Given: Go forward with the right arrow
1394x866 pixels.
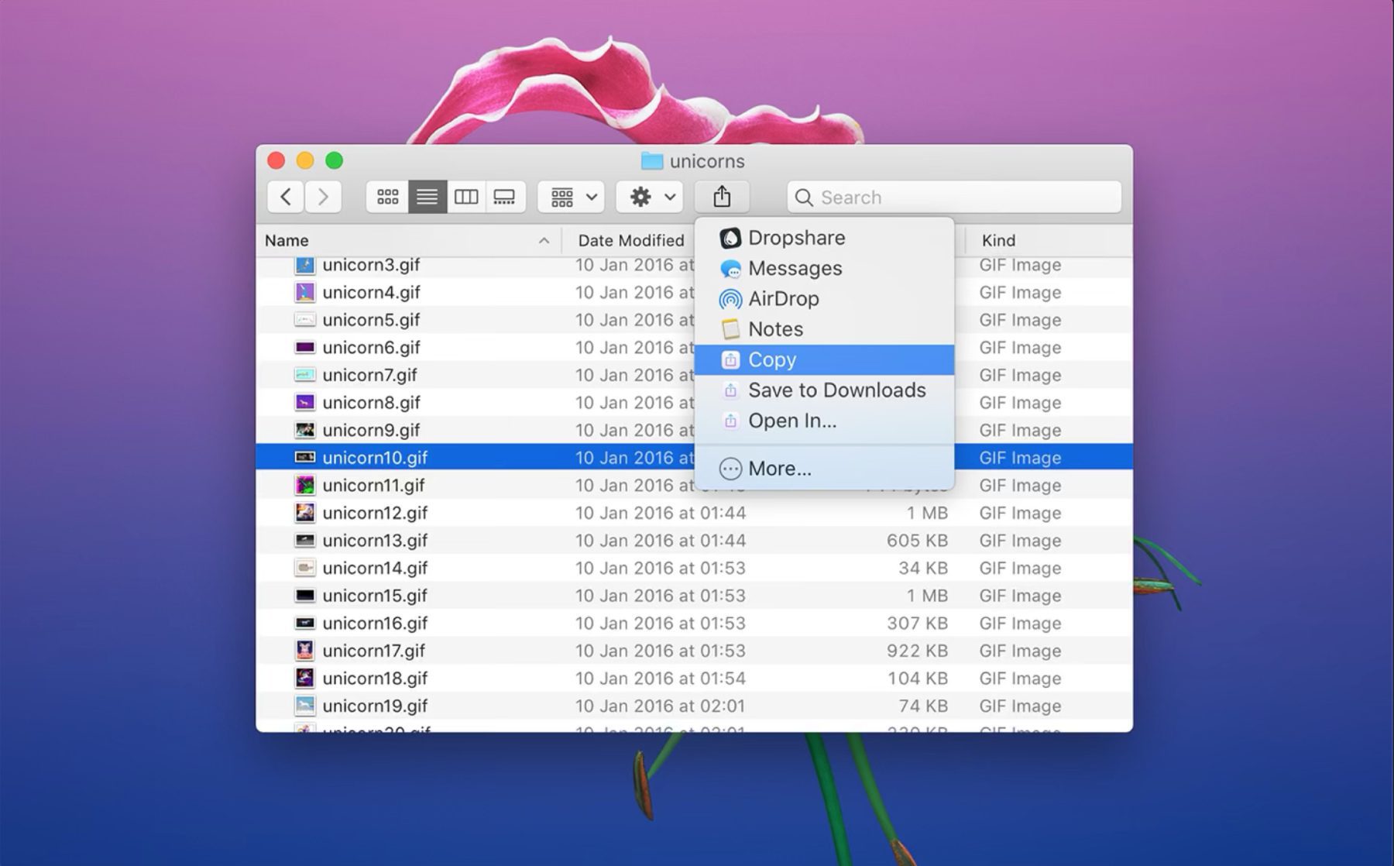Looking at the screenshot, I should [323, 197].
